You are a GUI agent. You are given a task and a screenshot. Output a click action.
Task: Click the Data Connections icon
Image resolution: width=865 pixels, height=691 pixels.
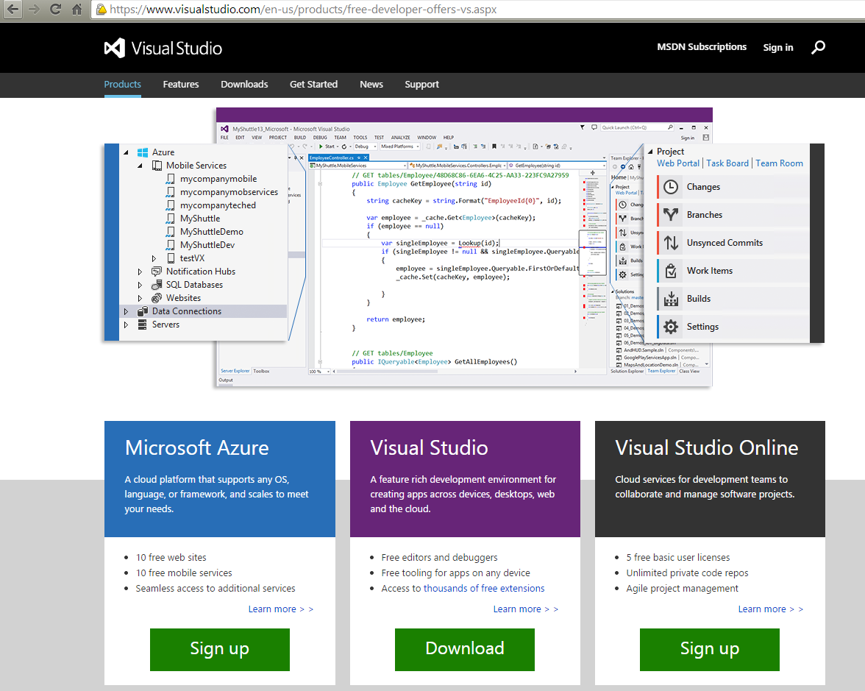[x=143, y=311]
